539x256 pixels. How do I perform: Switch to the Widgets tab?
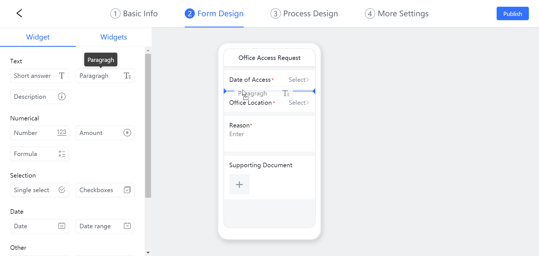(x=113, y=37)
